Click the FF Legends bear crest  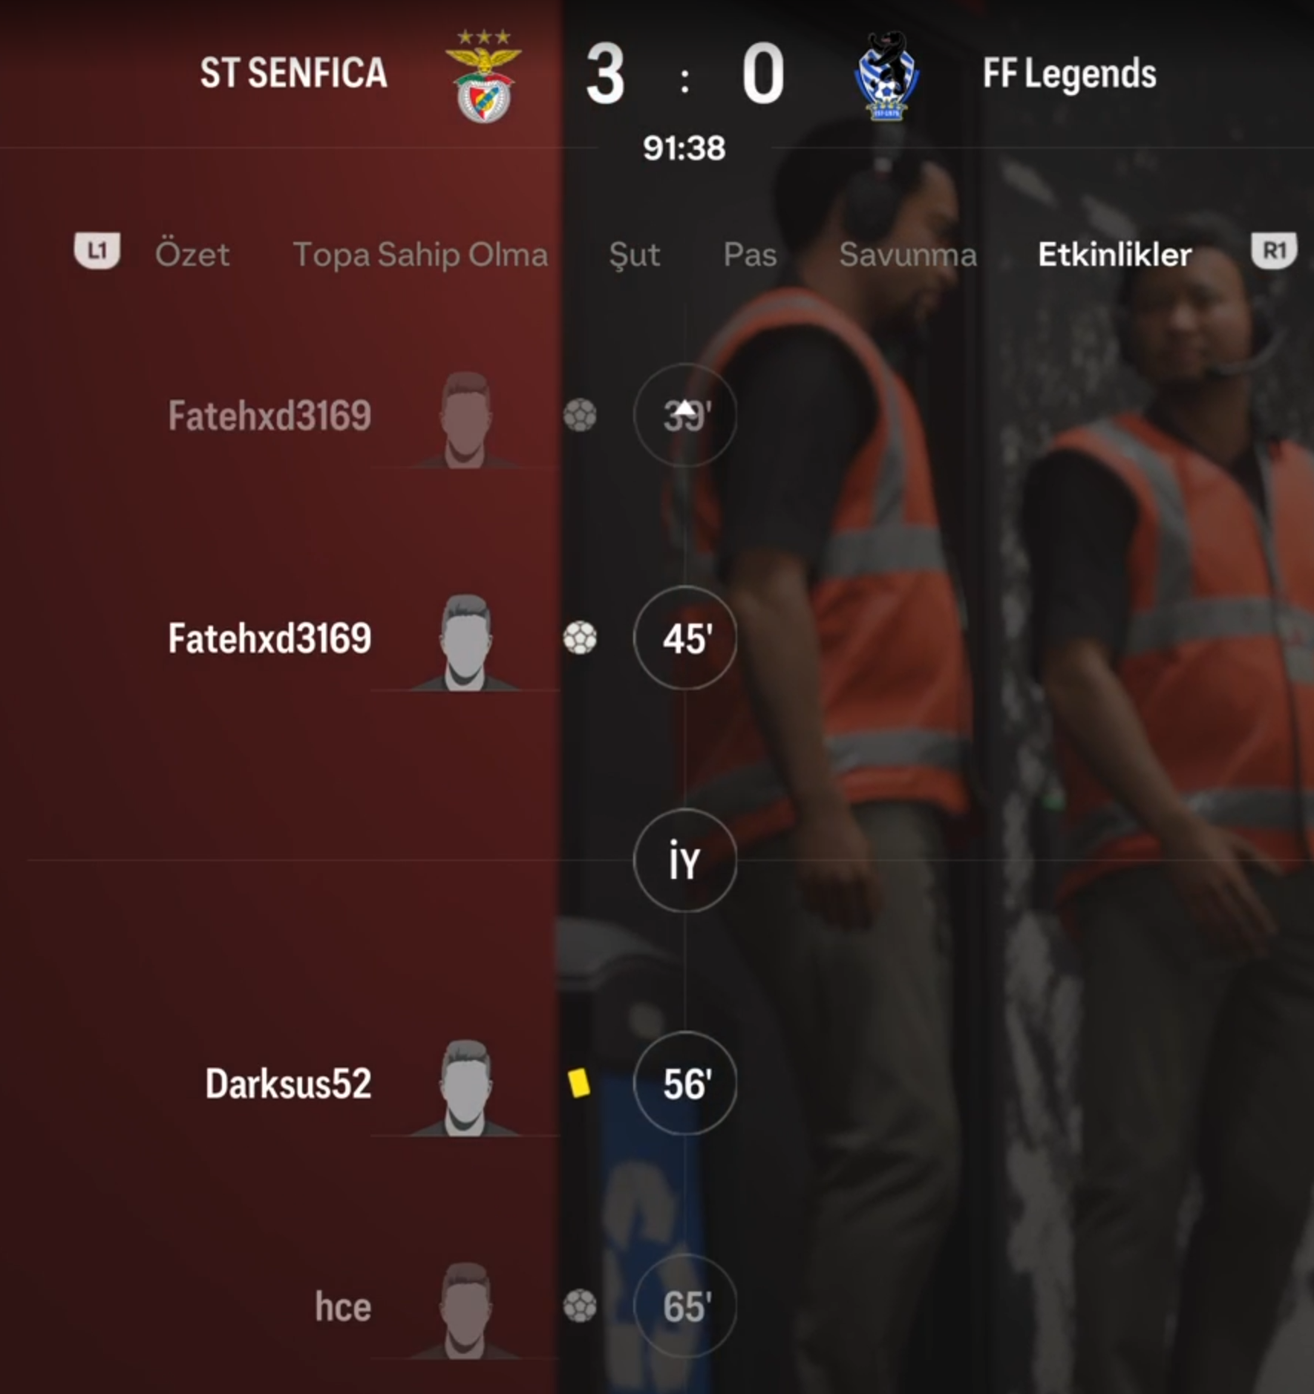tap(886, 76)
